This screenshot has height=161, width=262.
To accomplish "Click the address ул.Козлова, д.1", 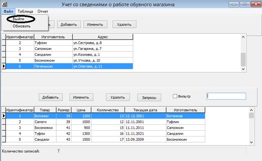I will point(103,55).
